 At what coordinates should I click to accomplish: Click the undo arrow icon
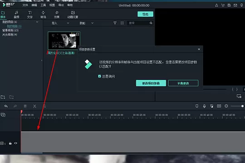pos(6,106)
